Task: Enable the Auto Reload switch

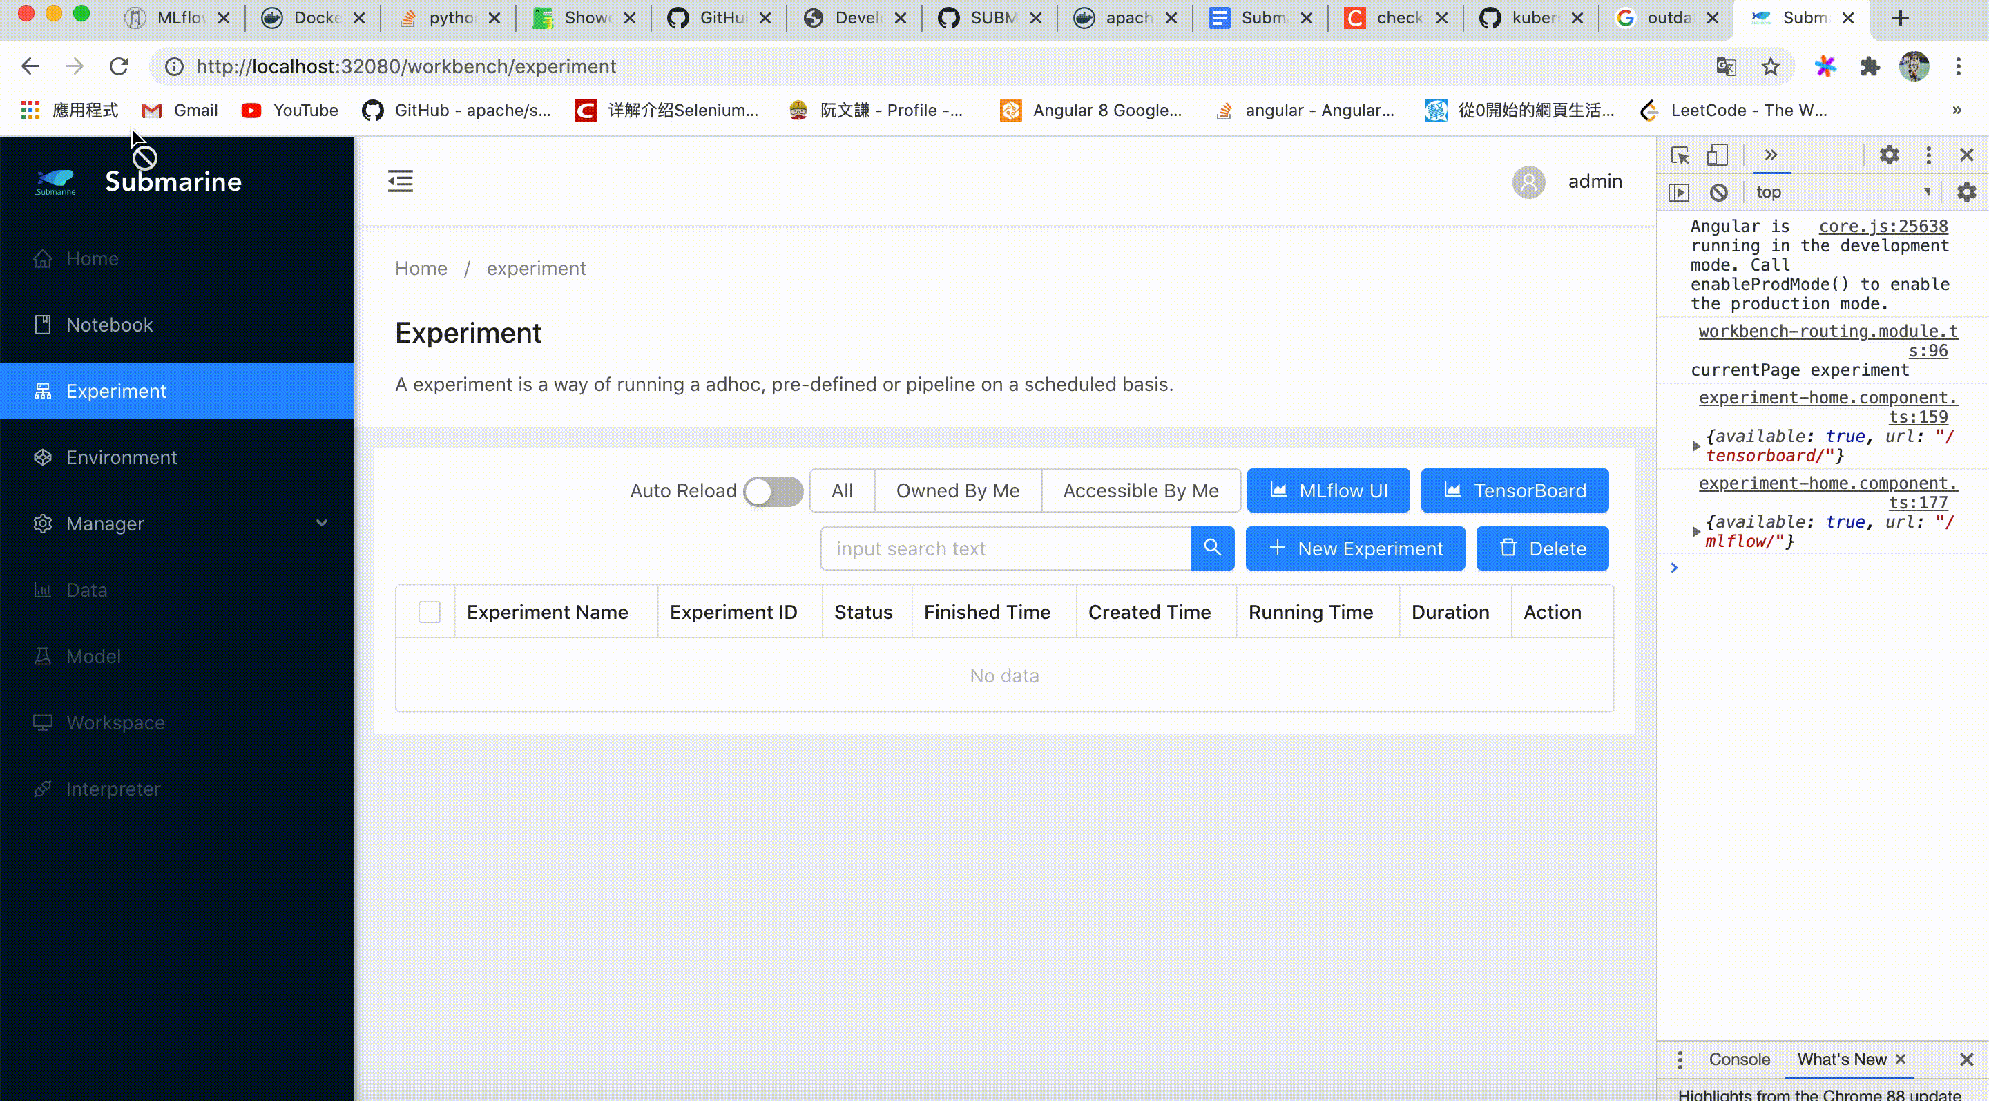Action: pyautogui.click(x=773, y=491)
